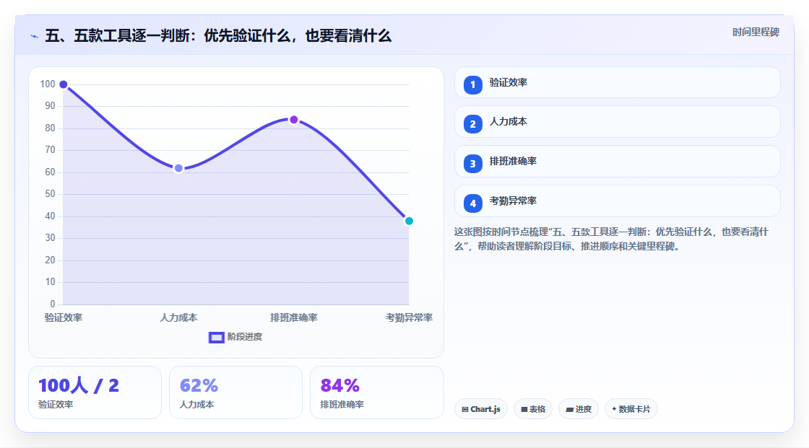Click the data point at 100 for 验证效率
Viewport: 809px width, 448px height.
click(64, 84)
